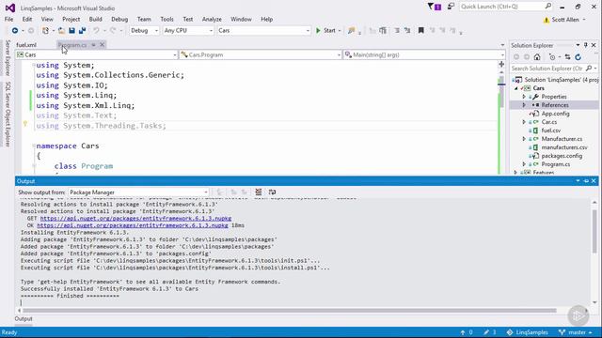Click the Visual Studio logo icon
The height and width of the screenshot is (338, 602).
click(10, 8)
